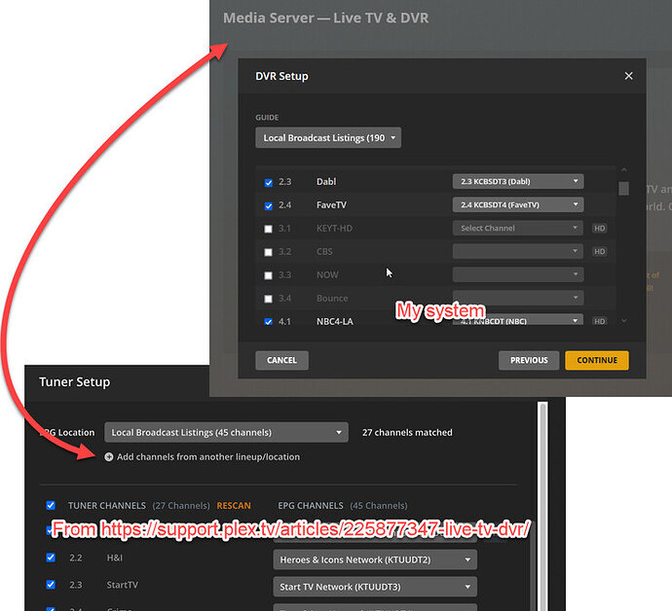
Task: Open the Local Broadcast Listings (45 channels) dropdown
Action: click(226, 432)
